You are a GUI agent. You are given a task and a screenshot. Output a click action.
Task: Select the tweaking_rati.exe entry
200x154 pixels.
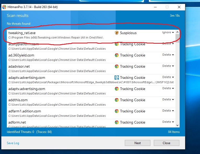point(91,35)
